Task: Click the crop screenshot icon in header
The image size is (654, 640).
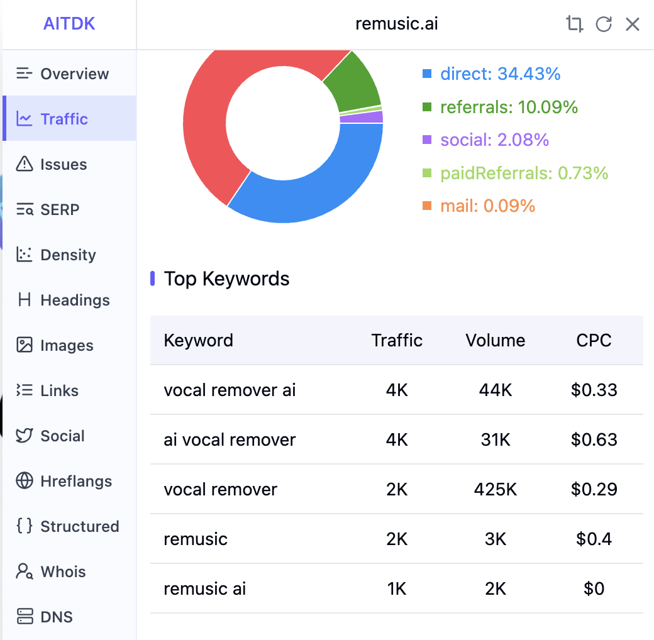Action: (574, 25)
